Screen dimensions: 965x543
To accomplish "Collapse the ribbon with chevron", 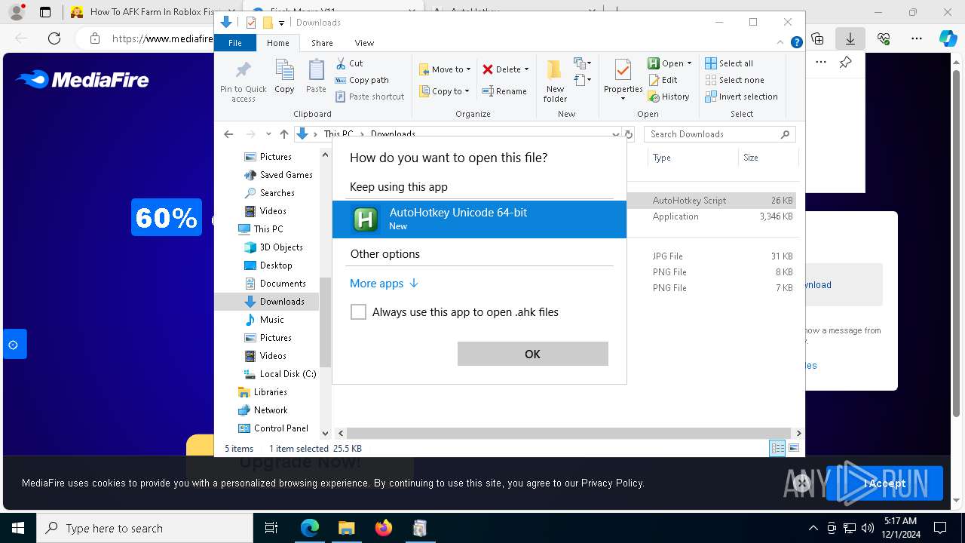I will click(782, 43).
